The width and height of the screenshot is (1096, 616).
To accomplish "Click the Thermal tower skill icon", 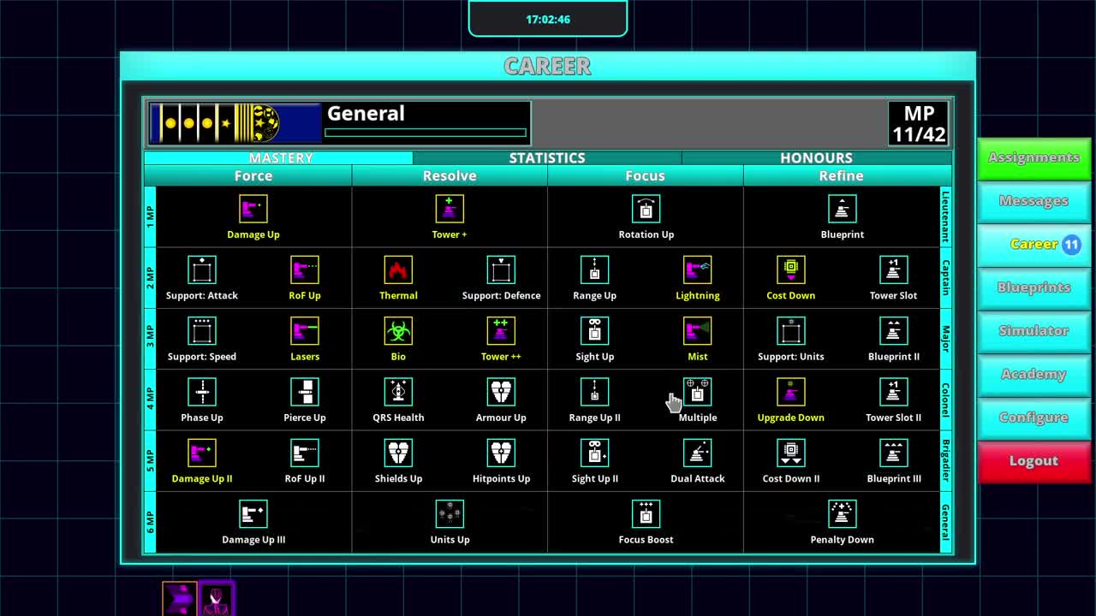I will (x=398, y=270).
